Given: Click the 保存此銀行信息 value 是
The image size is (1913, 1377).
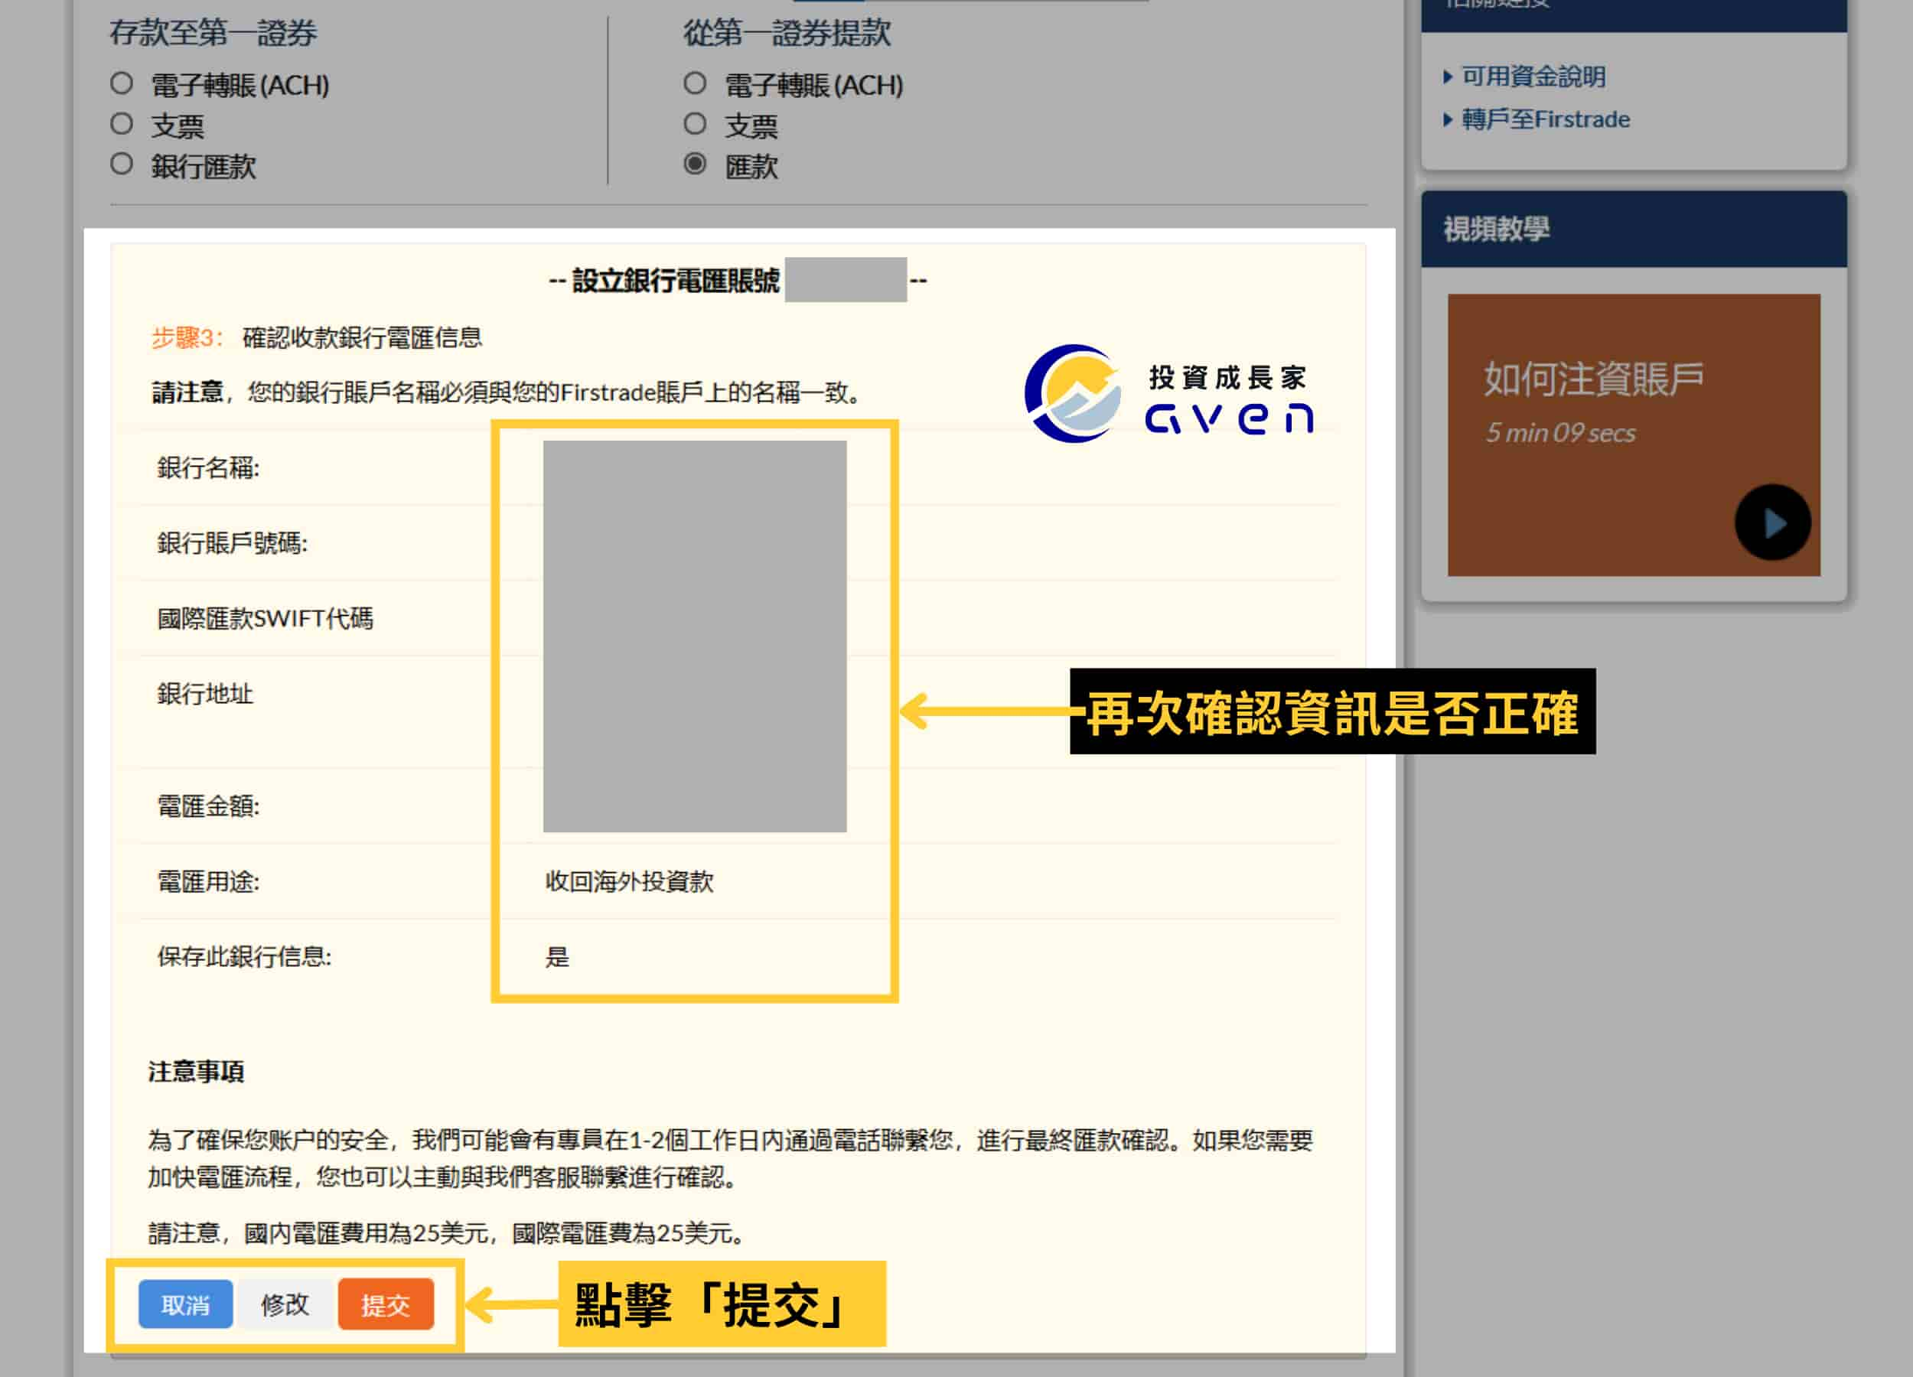Looking at the screenshot, I should (557, 957).
